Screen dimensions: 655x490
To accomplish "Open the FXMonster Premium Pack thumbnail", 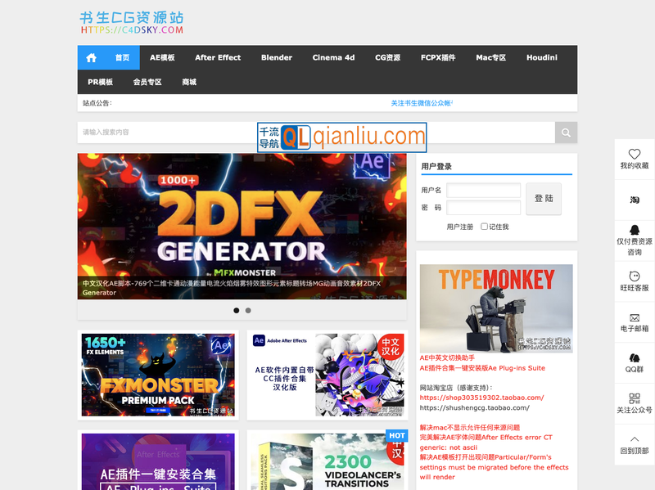I will [x=158, y=375].
